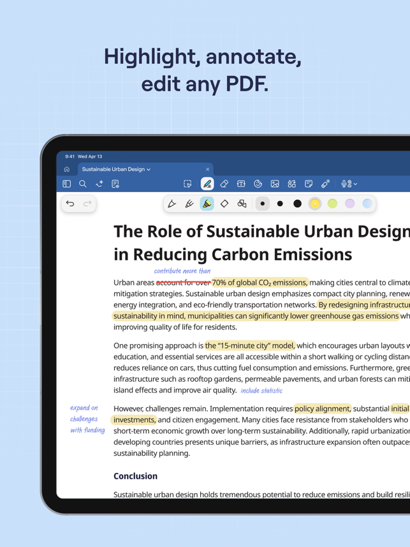Select the largest stroke thickness
410x547 pixels.
(297, 204)
